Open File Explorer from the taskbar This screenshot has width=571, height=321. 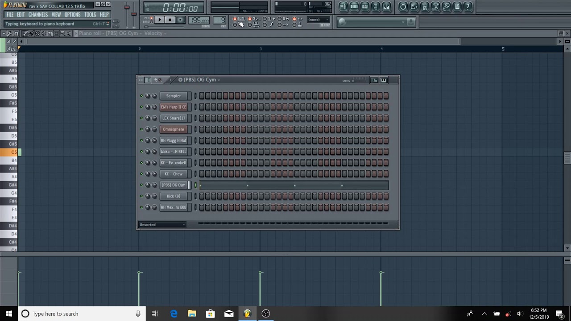click(x=192, y=313)
